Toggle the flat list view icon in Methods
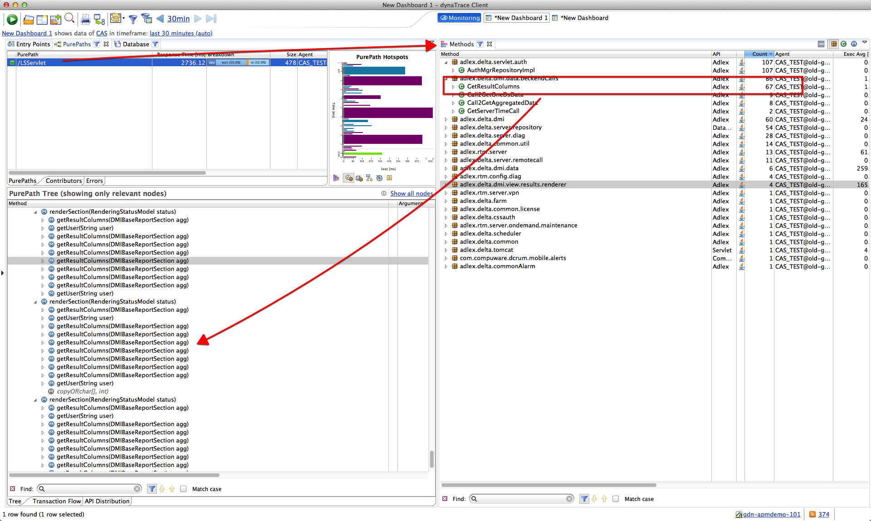This screenshot has width=871, height=521. pyautogui.click(x=821, y=44)
